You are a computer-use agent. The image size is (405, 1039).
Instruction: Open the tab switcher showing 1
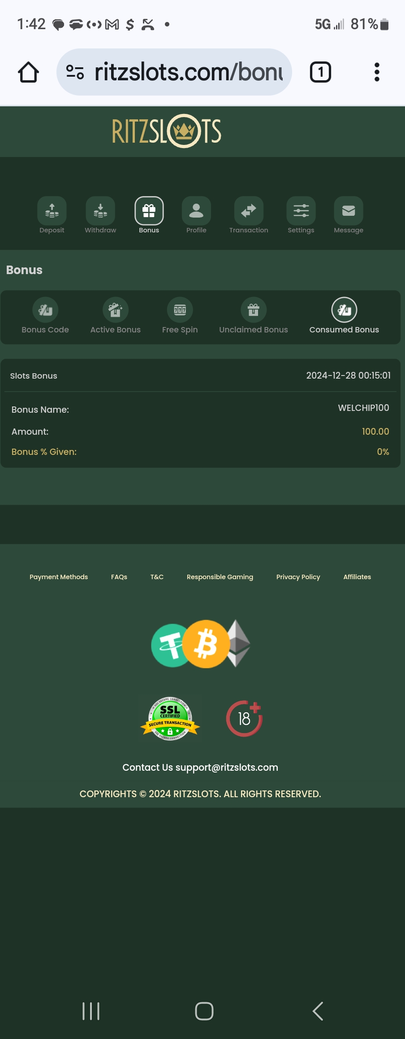tap(320, 72)
